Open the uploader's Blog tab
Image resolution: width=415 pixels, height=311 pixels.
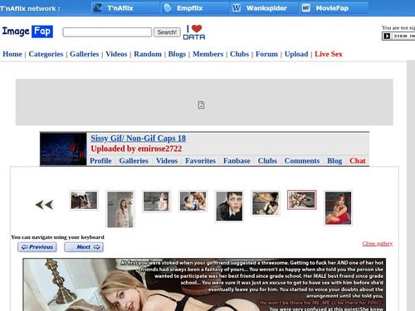pyautogui.click(x=334, y=161)
